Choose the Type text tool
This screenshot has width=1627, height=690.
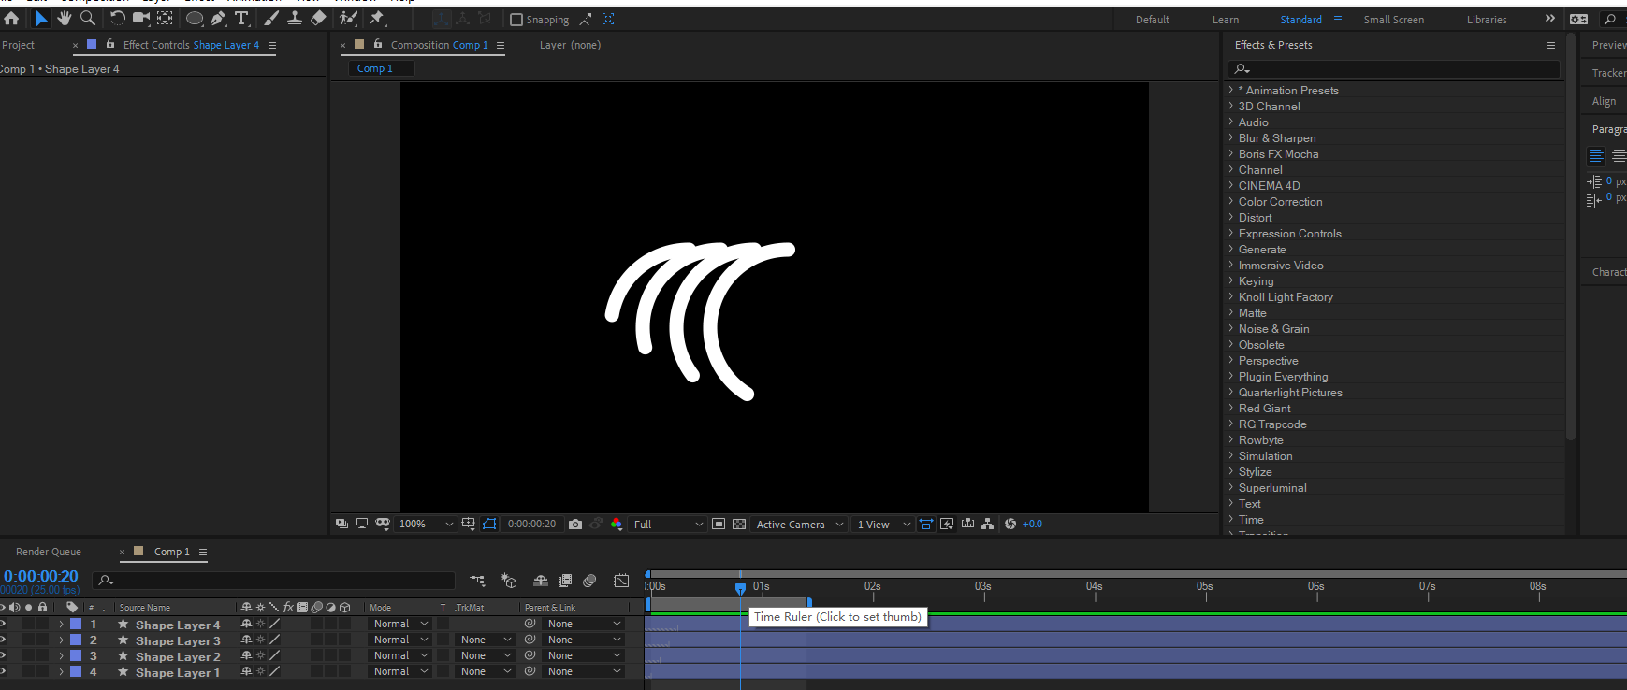tap(241, 19)
